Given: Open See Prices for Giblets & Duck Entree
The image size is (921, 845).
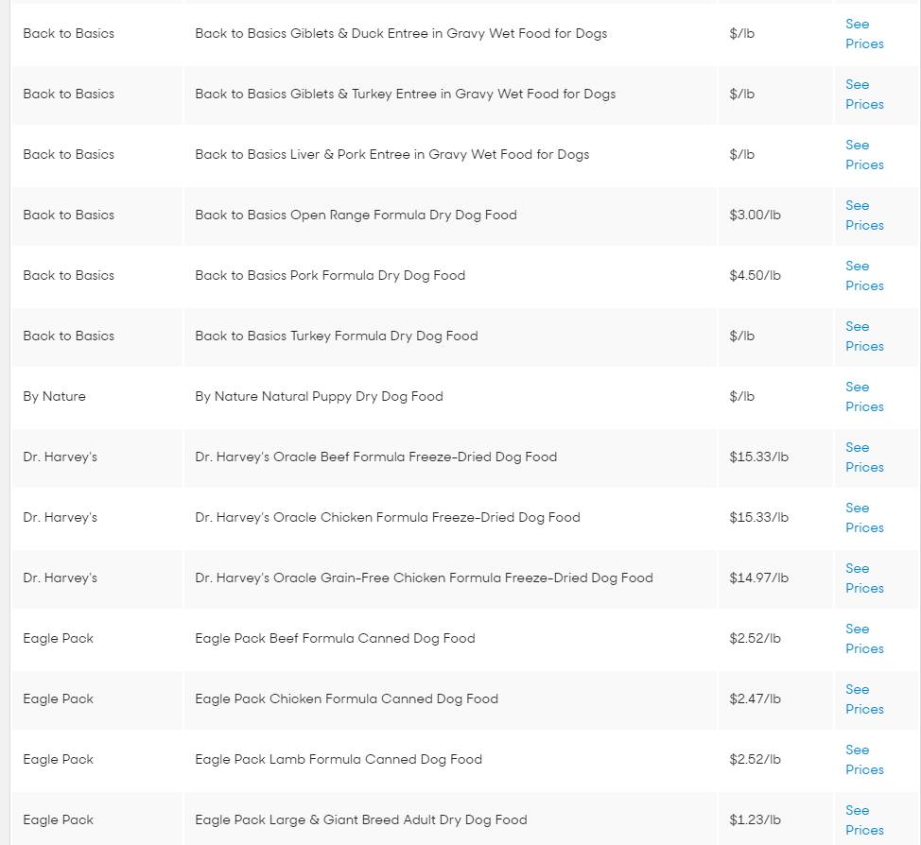Looking at the screenshot, I should pyautogui.click(x=864, y=34).
